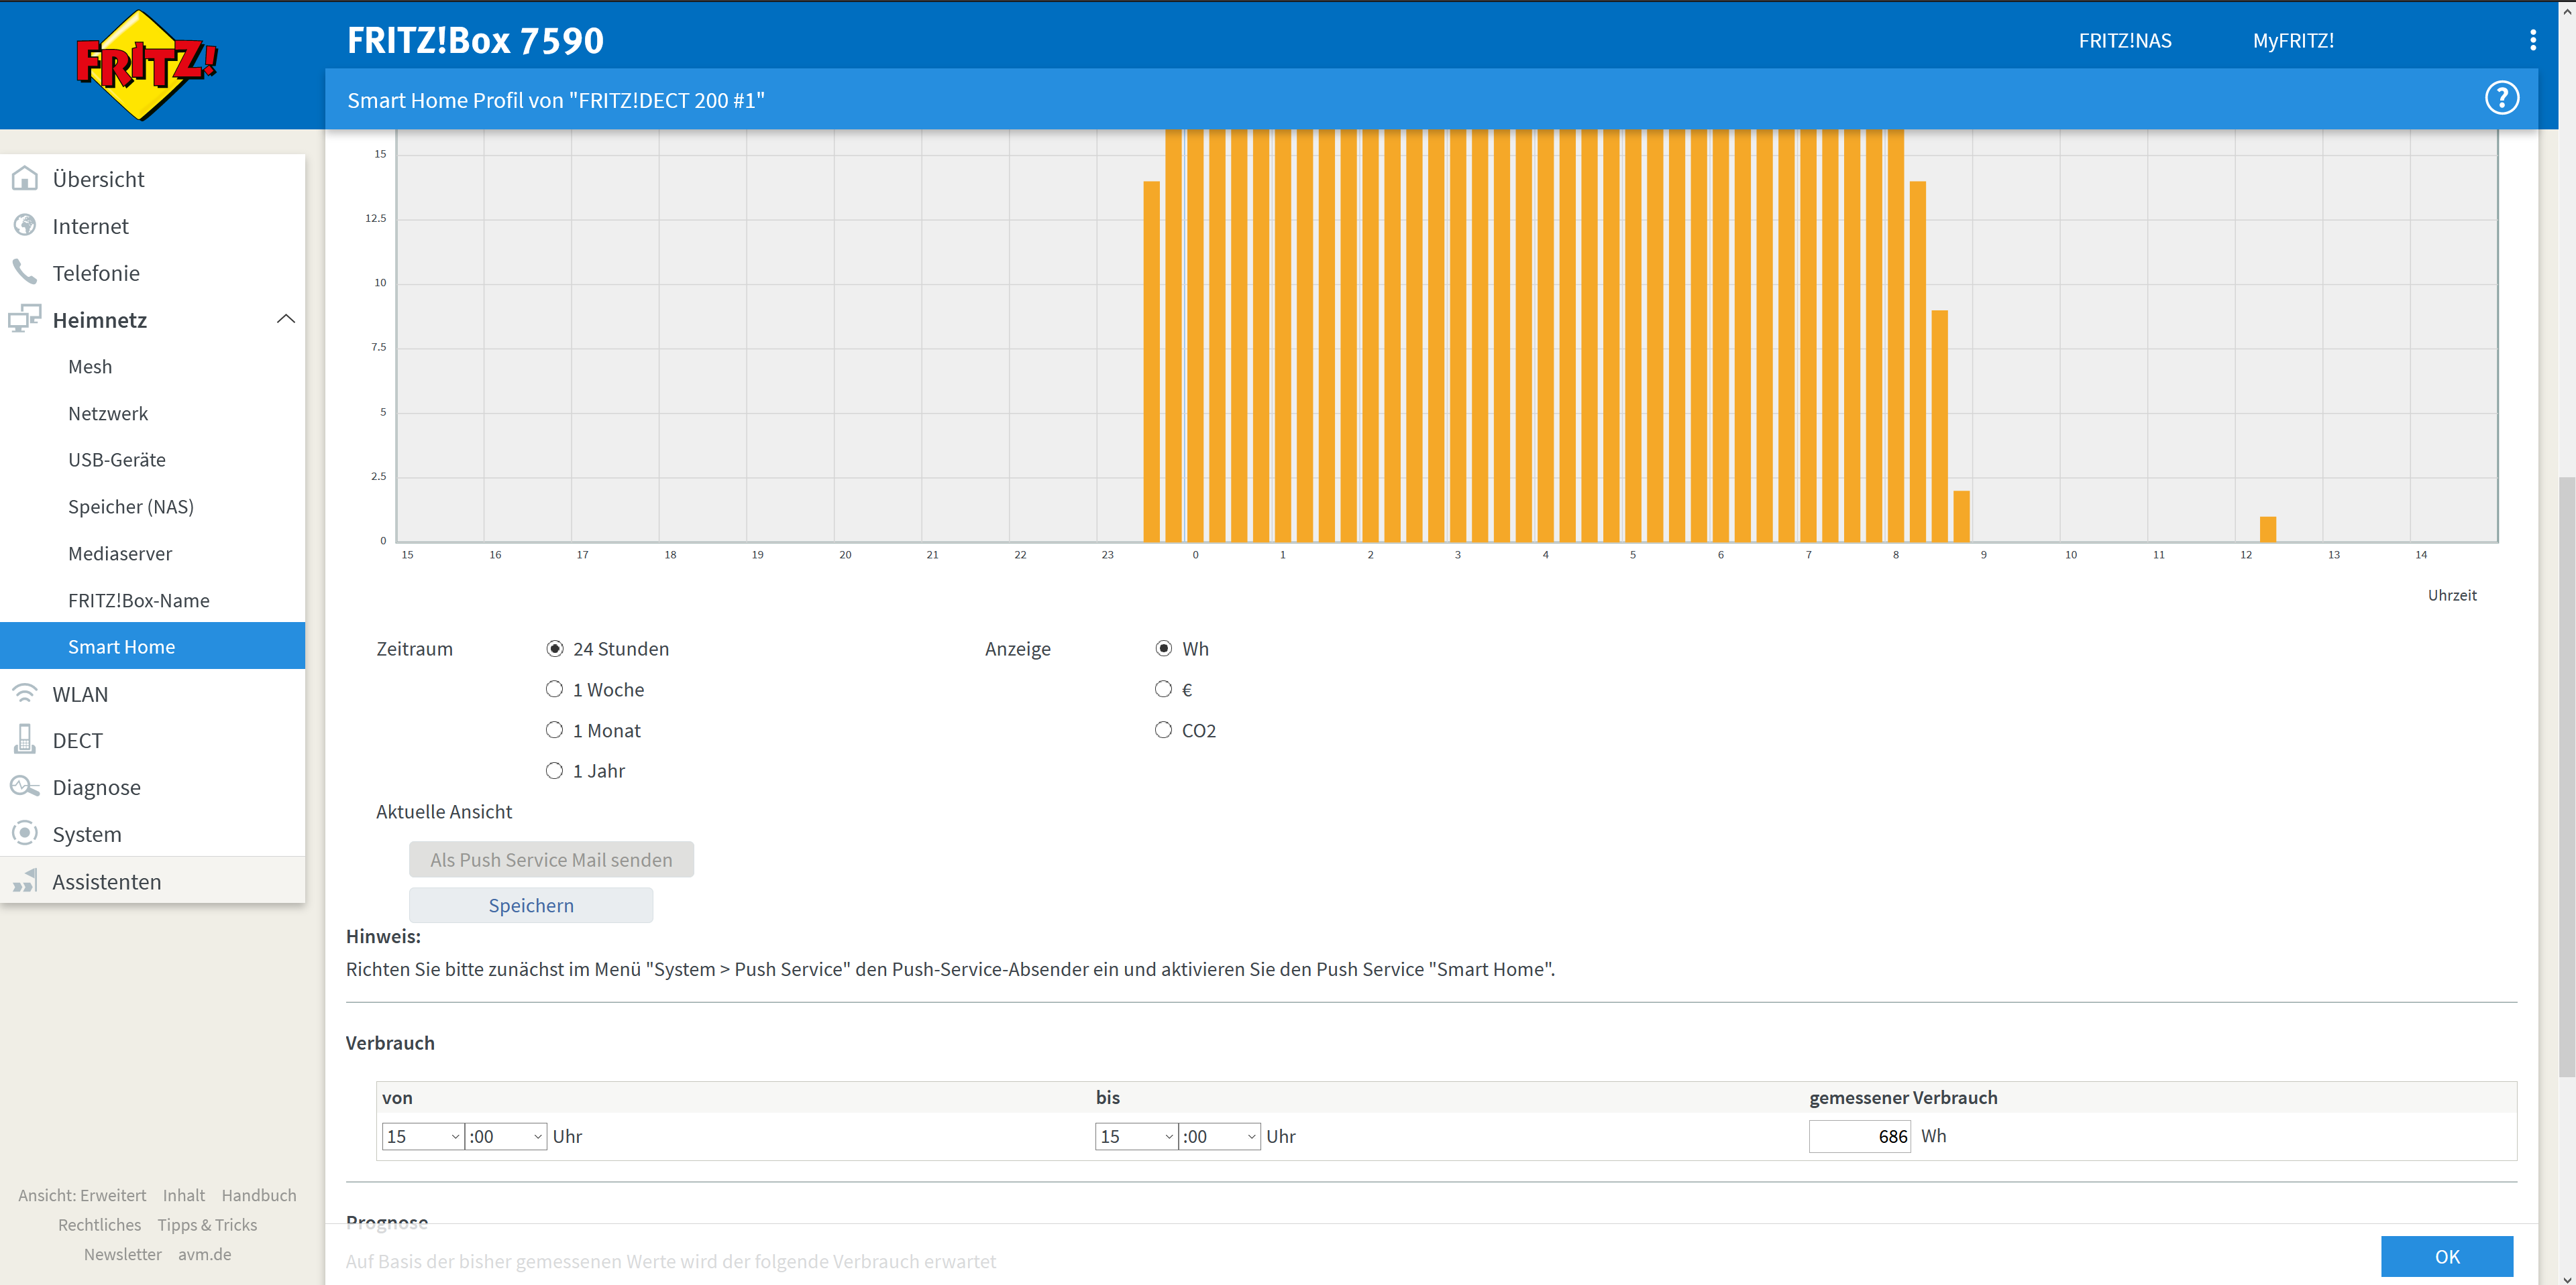Select the Smart Home submenu entry
The image size is (2576, 1285).
pyautogui.click(x=152, y=646)
